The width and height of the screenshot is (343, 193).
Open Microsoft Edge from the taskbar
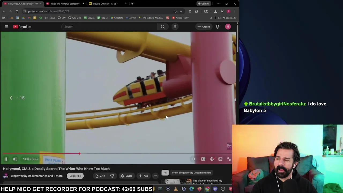[192, 189]
